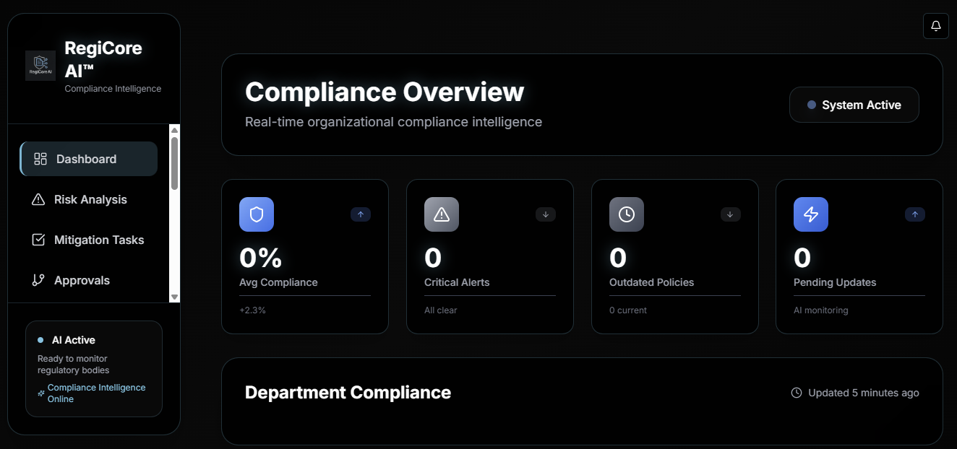Screen dimensions: 957x449
Task: Click the Department Compliance heading
Action: tap(348, 393)
